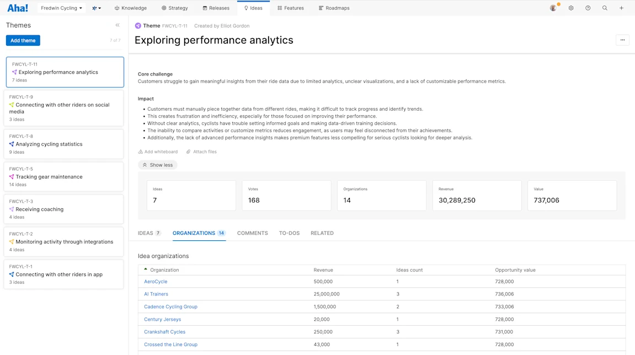Open the help question mark icon
Image resolution: width=635 pixels, height=355 pixels.
point(588,8)
